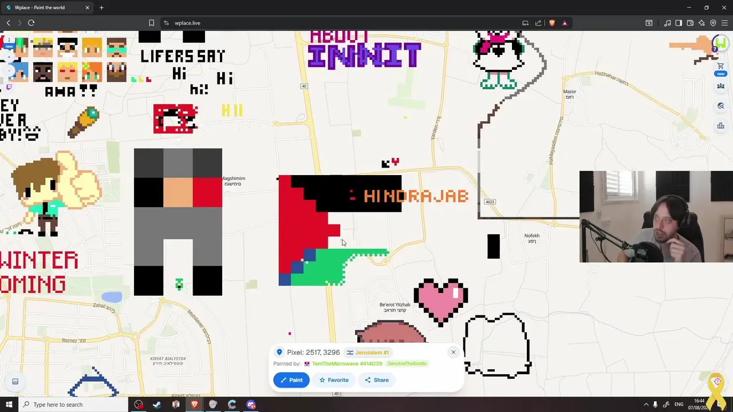Click the pink pixel heart artwork

(x=440, y=302)
